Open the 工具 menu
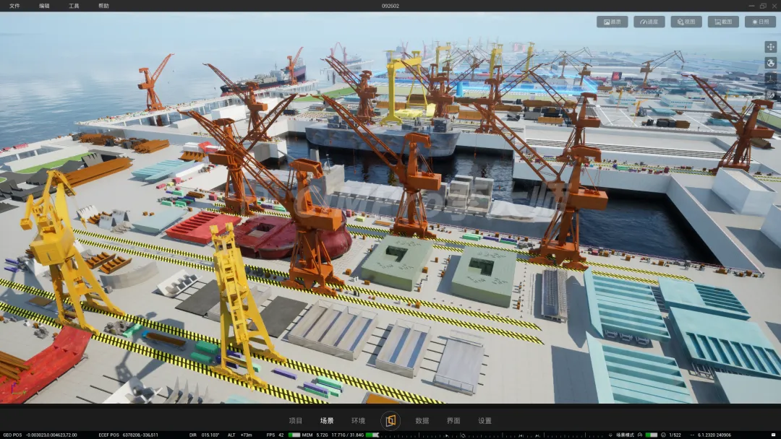The height and width of the screenshot is (439, 781). point(74,6)
